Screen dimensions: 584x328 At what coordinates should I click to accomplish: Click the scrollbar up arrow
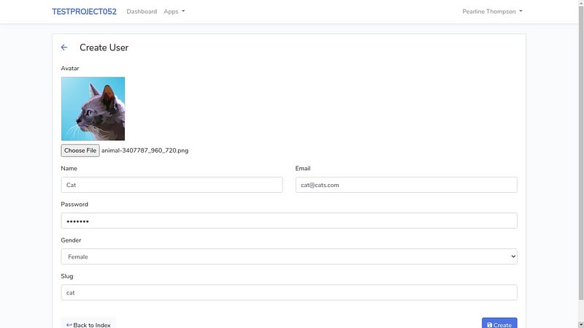(x=581, y=3)
